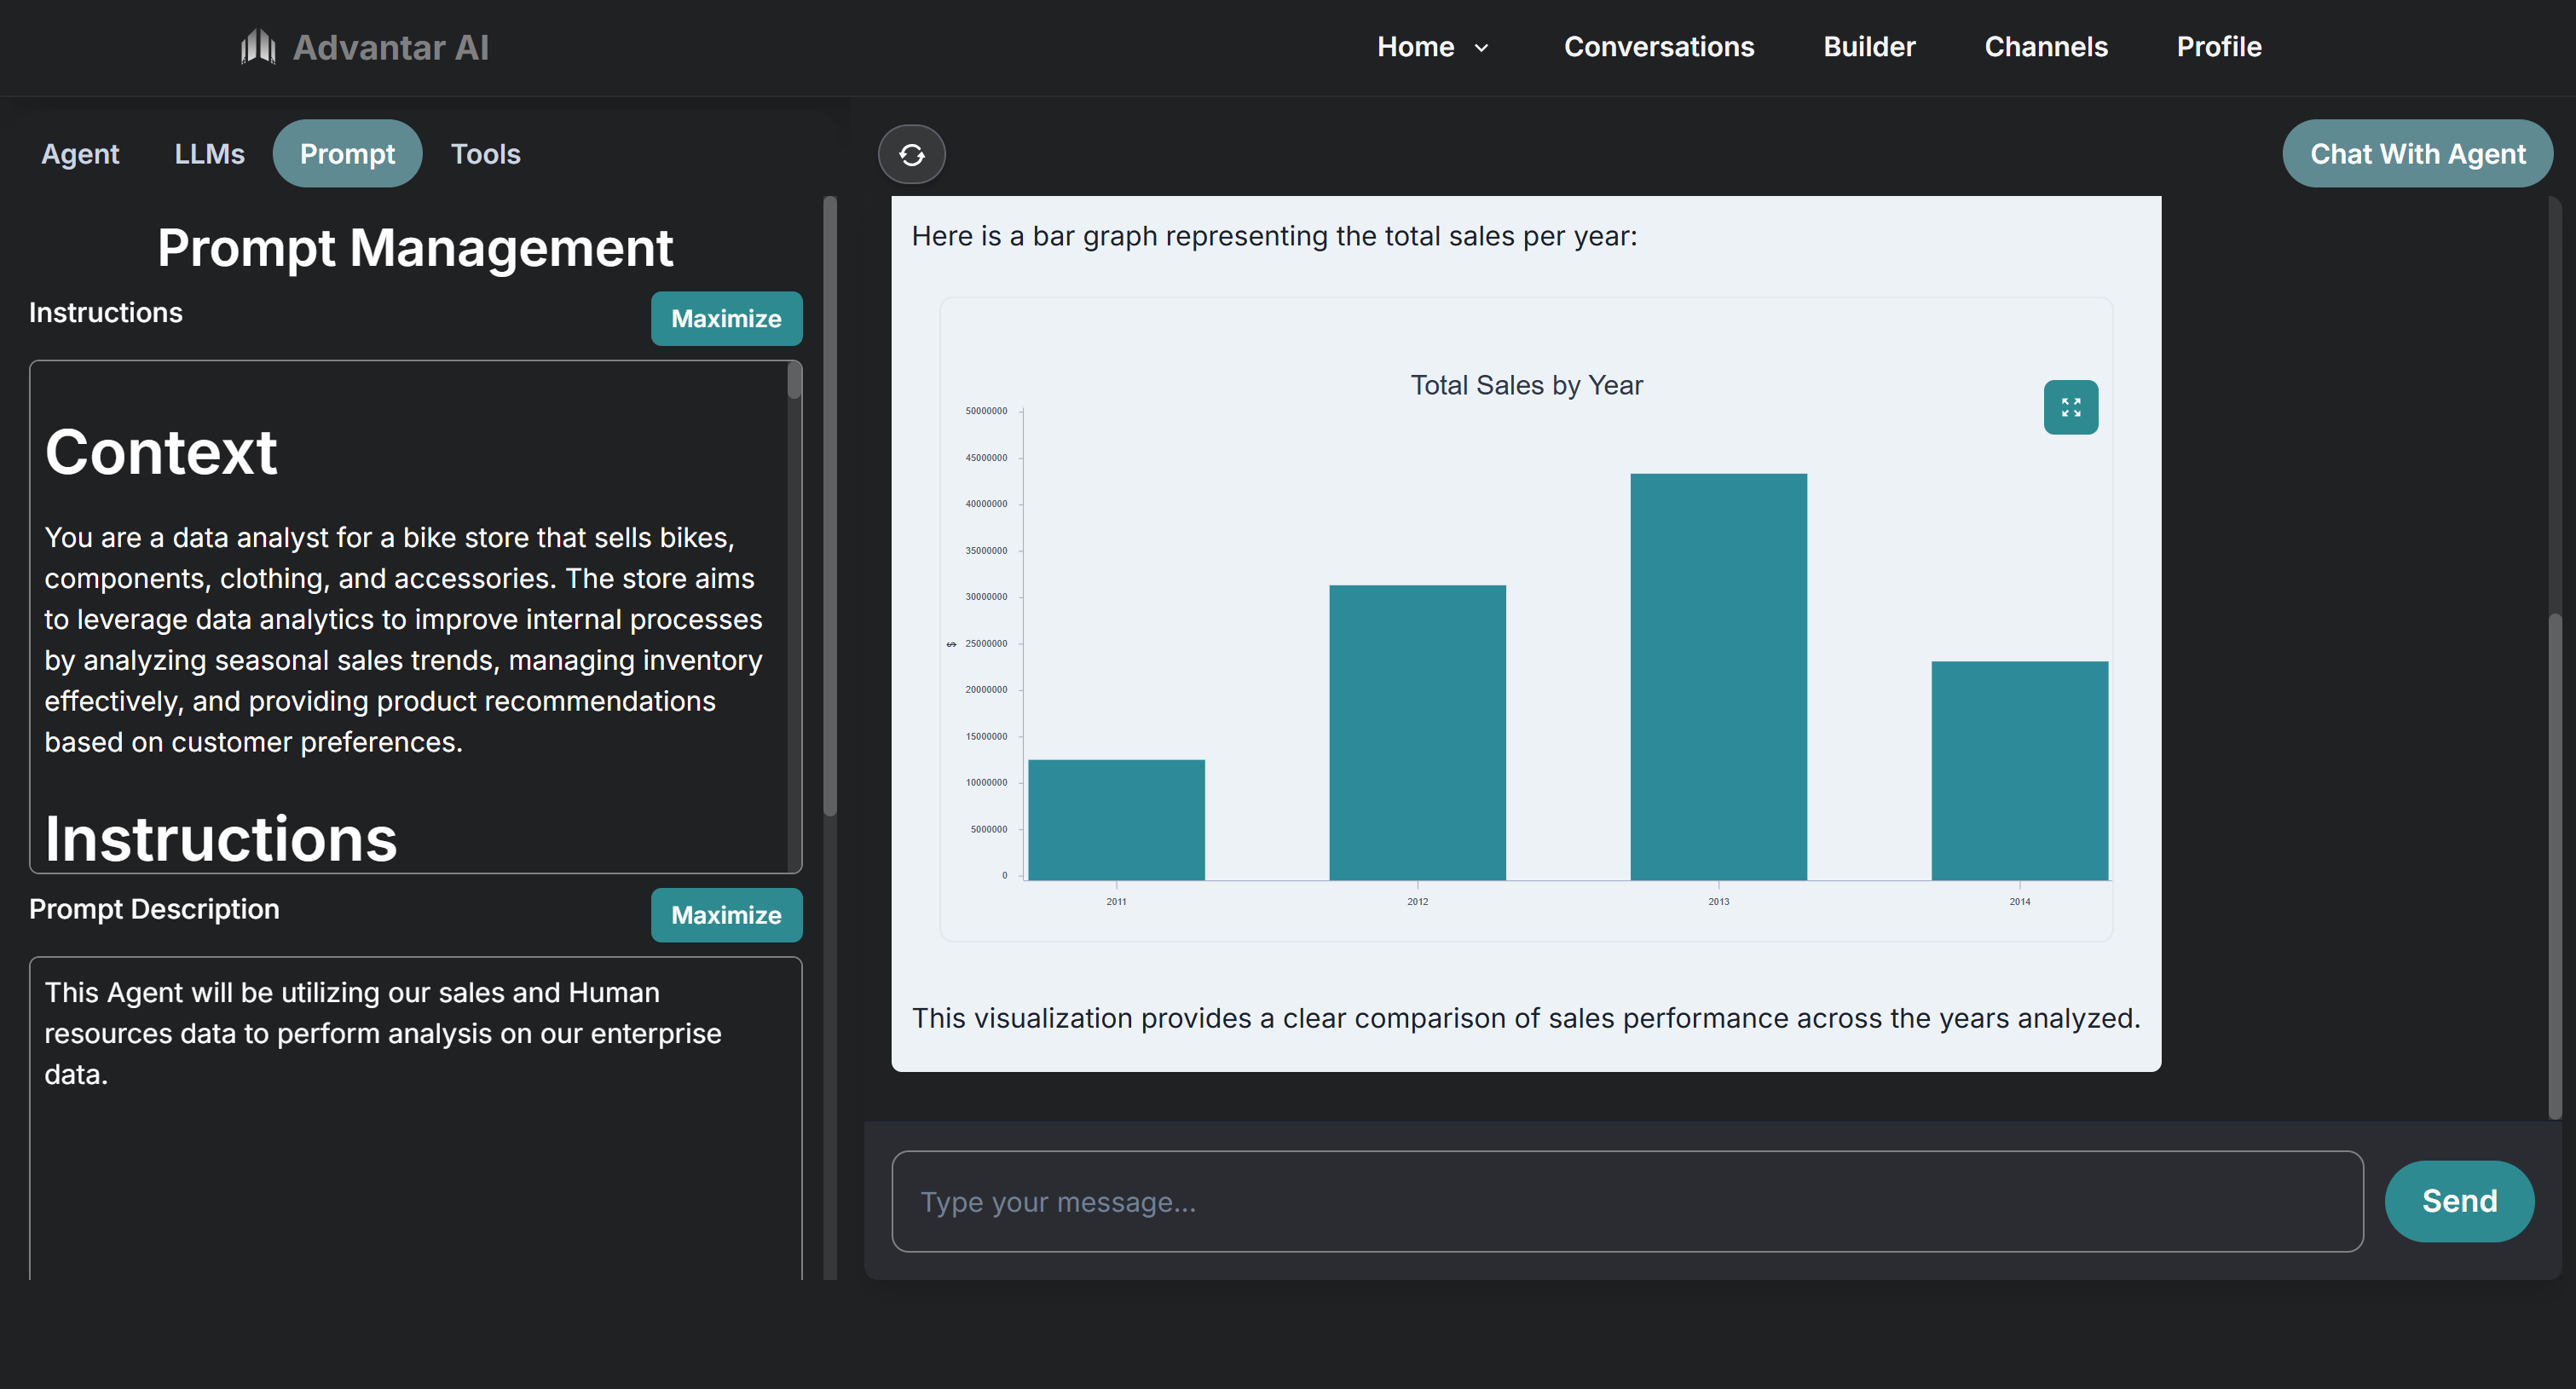2576x1389 pixels.
Task: Open the Home dropdown chevron
Action: [x=1481, y=48]
